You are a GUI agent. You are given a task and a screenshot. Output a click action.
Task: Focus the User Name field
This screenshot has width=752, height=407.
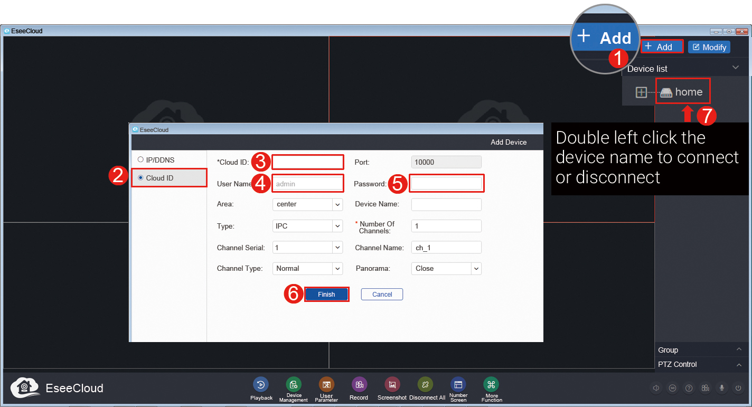[x=308, y=184]
